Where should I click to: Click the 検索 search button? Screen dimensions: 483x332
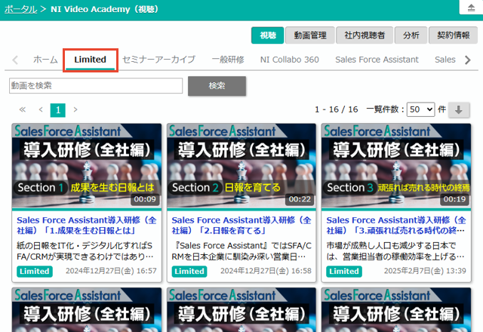[x=217, y=86]
